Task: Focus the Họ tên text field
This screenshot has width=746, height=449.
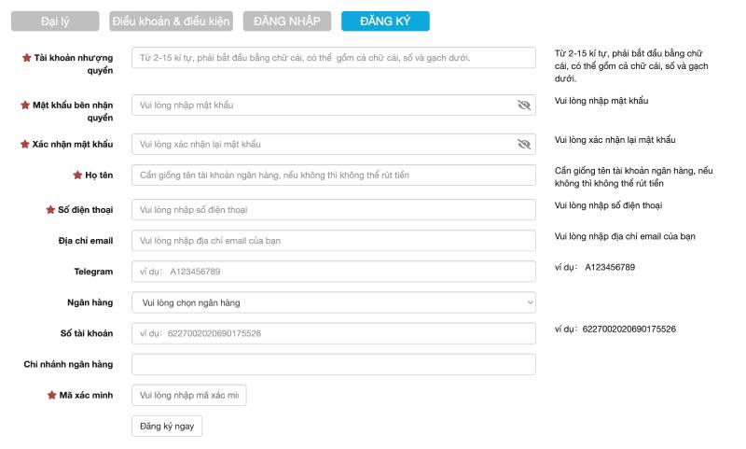Action: point(333,175)
